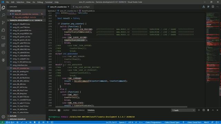Maximize the panel with up chevron

pyautogui.click(x=213, y=110)
